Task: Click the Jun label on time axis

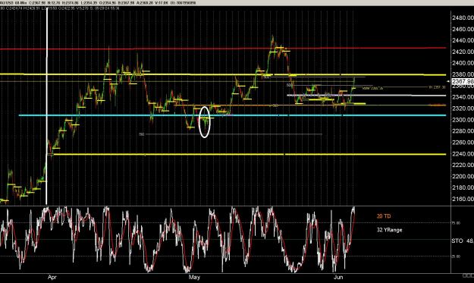Action: tap(338, 277)
